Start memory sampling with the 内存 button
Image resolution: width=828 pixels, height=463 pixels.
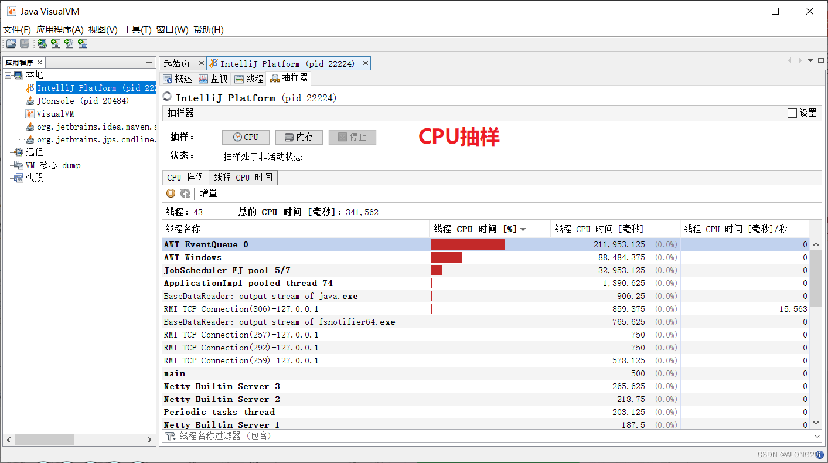[x=299, y=137]
